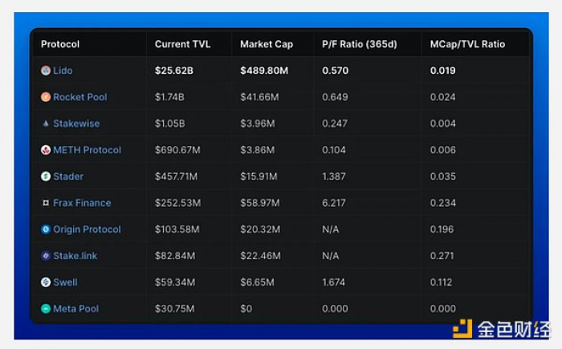Screen dimensions: 562x349
Task: Click the Stakewise logo icon
Action: tap(46, 124)
